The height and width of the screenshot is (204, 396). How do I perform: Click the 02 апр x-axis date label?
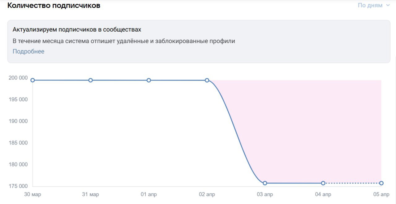click(207, 194)
